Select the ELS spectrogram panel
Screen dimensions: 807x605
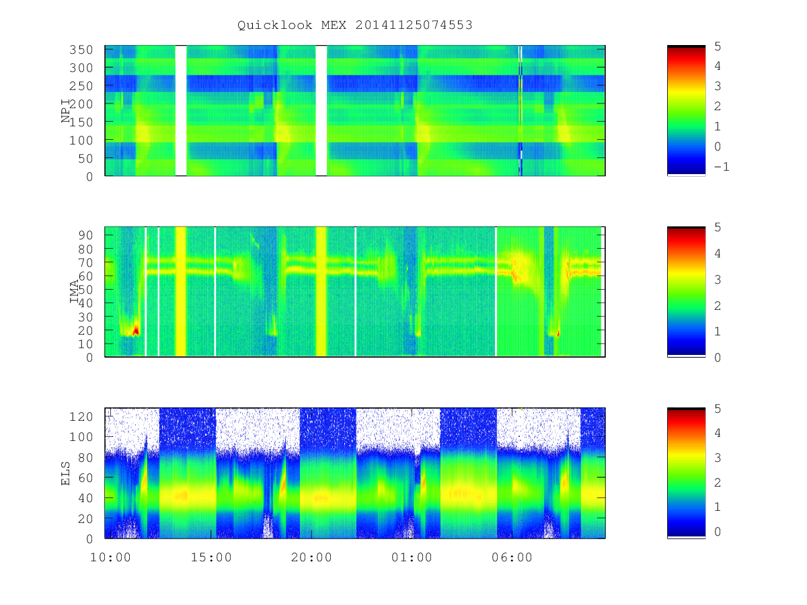[x=355, y=473]
